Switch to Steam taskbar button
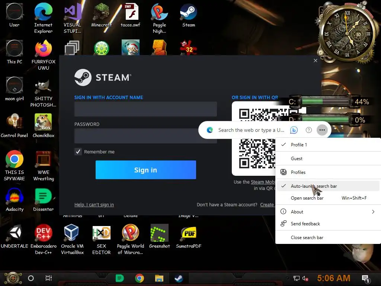 [x=179, y=278]
